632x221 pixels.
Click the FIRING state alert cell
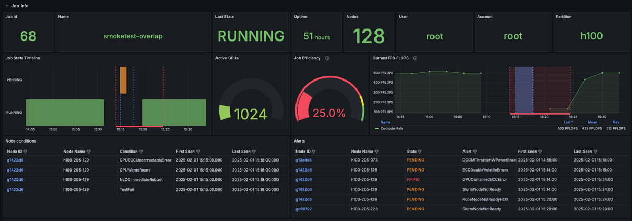(x=413, y=179)
